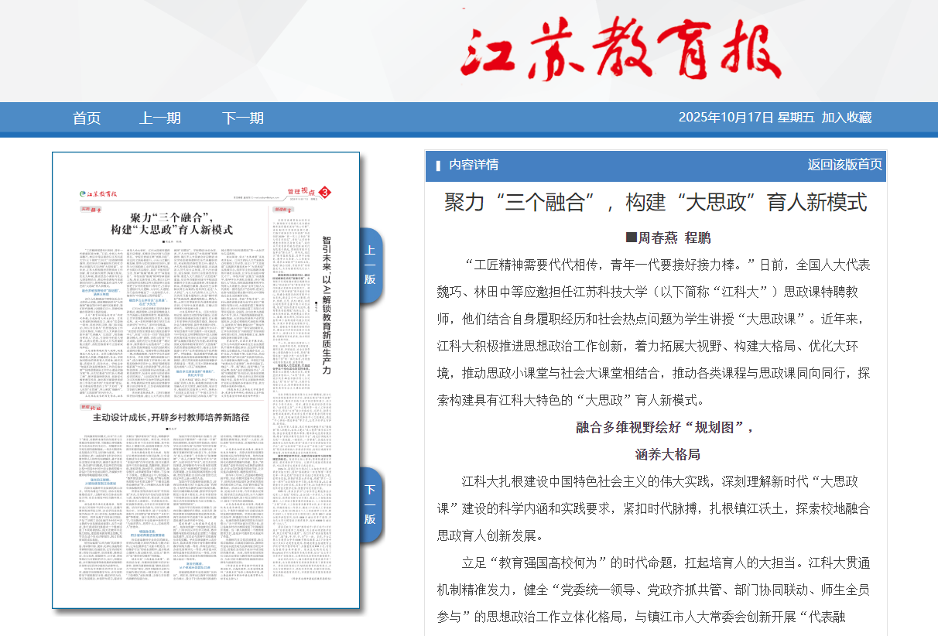Click 返回该版首页 link
The image size is (938, 636).
[844, 165]
